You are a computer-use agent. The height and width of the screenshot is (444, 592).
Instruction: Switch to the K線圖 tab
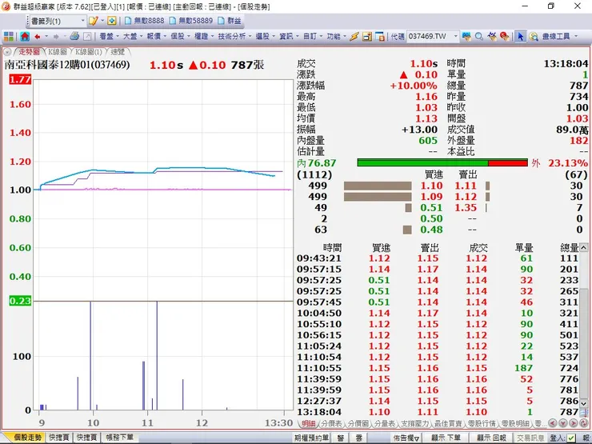click(58, 52)
